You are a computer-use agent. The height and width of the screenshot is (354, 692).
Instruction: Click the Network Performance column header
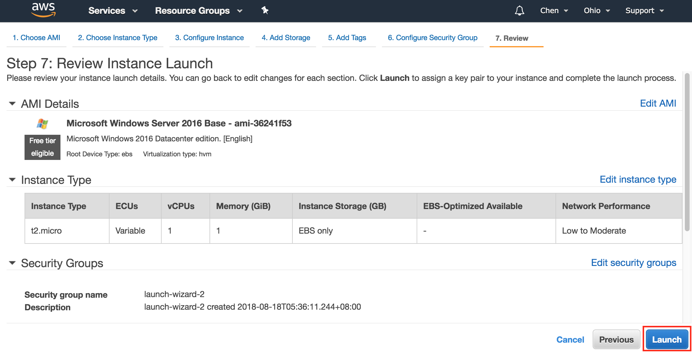619,206
